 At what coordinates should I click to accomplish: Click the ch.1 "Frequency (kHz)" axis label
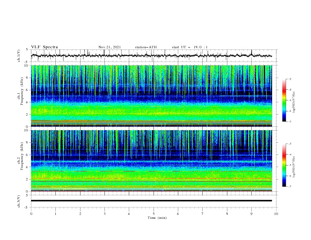click(22, 91)
